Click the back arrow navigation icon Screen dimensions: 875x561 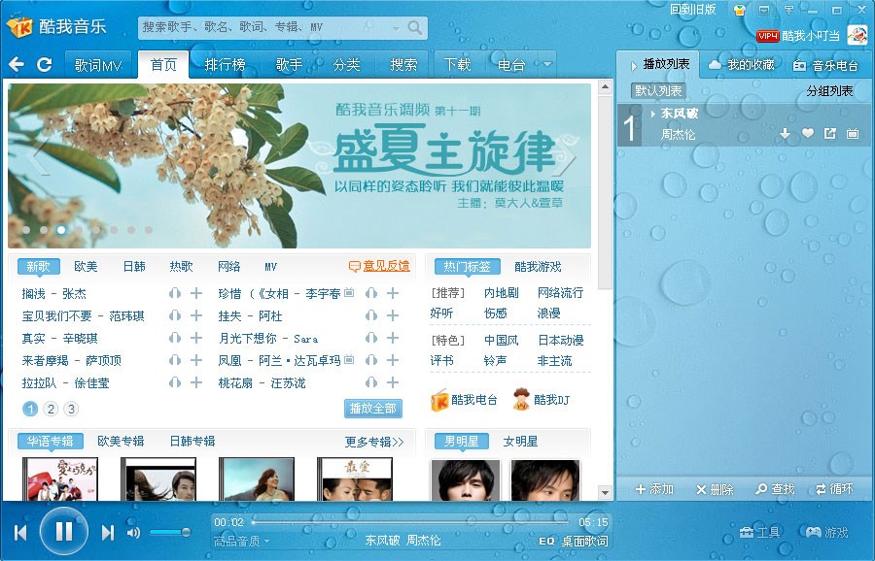(17, 64)
